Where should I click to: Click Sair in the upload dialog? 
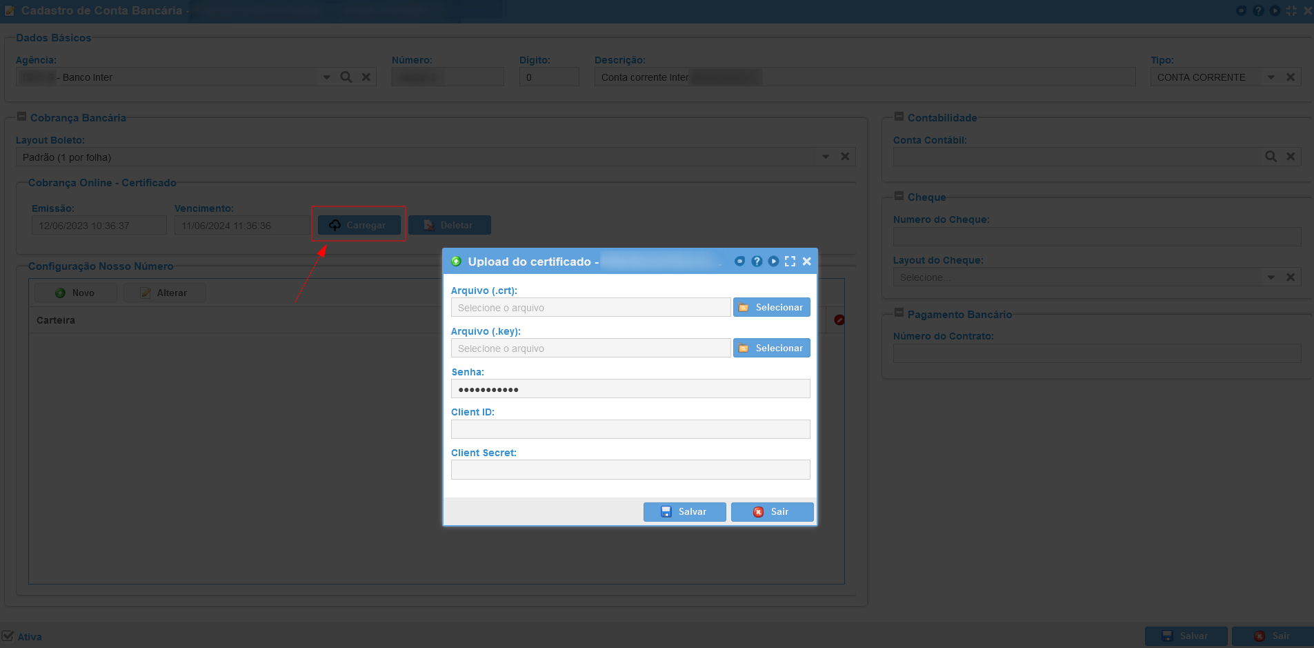(x=772, y=511)
